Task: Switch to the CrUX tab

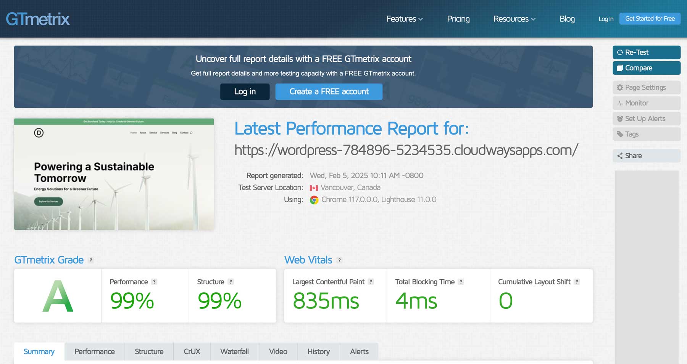Action: pos(192,351)
